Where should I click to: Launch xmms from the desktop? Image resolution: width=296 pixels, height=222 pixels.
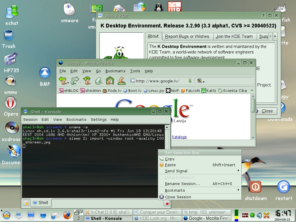[10, 81]
